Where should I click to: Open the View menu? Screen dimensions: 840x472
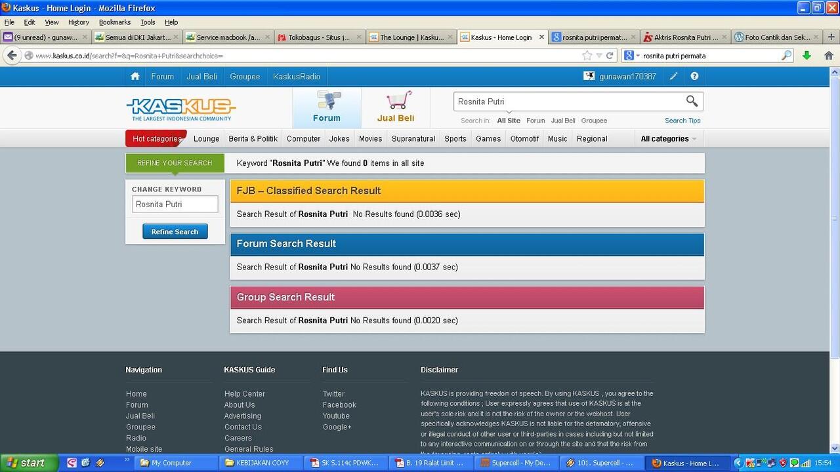click(x=52, y=22)
